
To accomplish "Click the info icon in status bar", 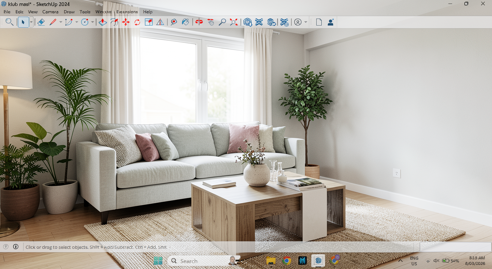I will point(16,247).
